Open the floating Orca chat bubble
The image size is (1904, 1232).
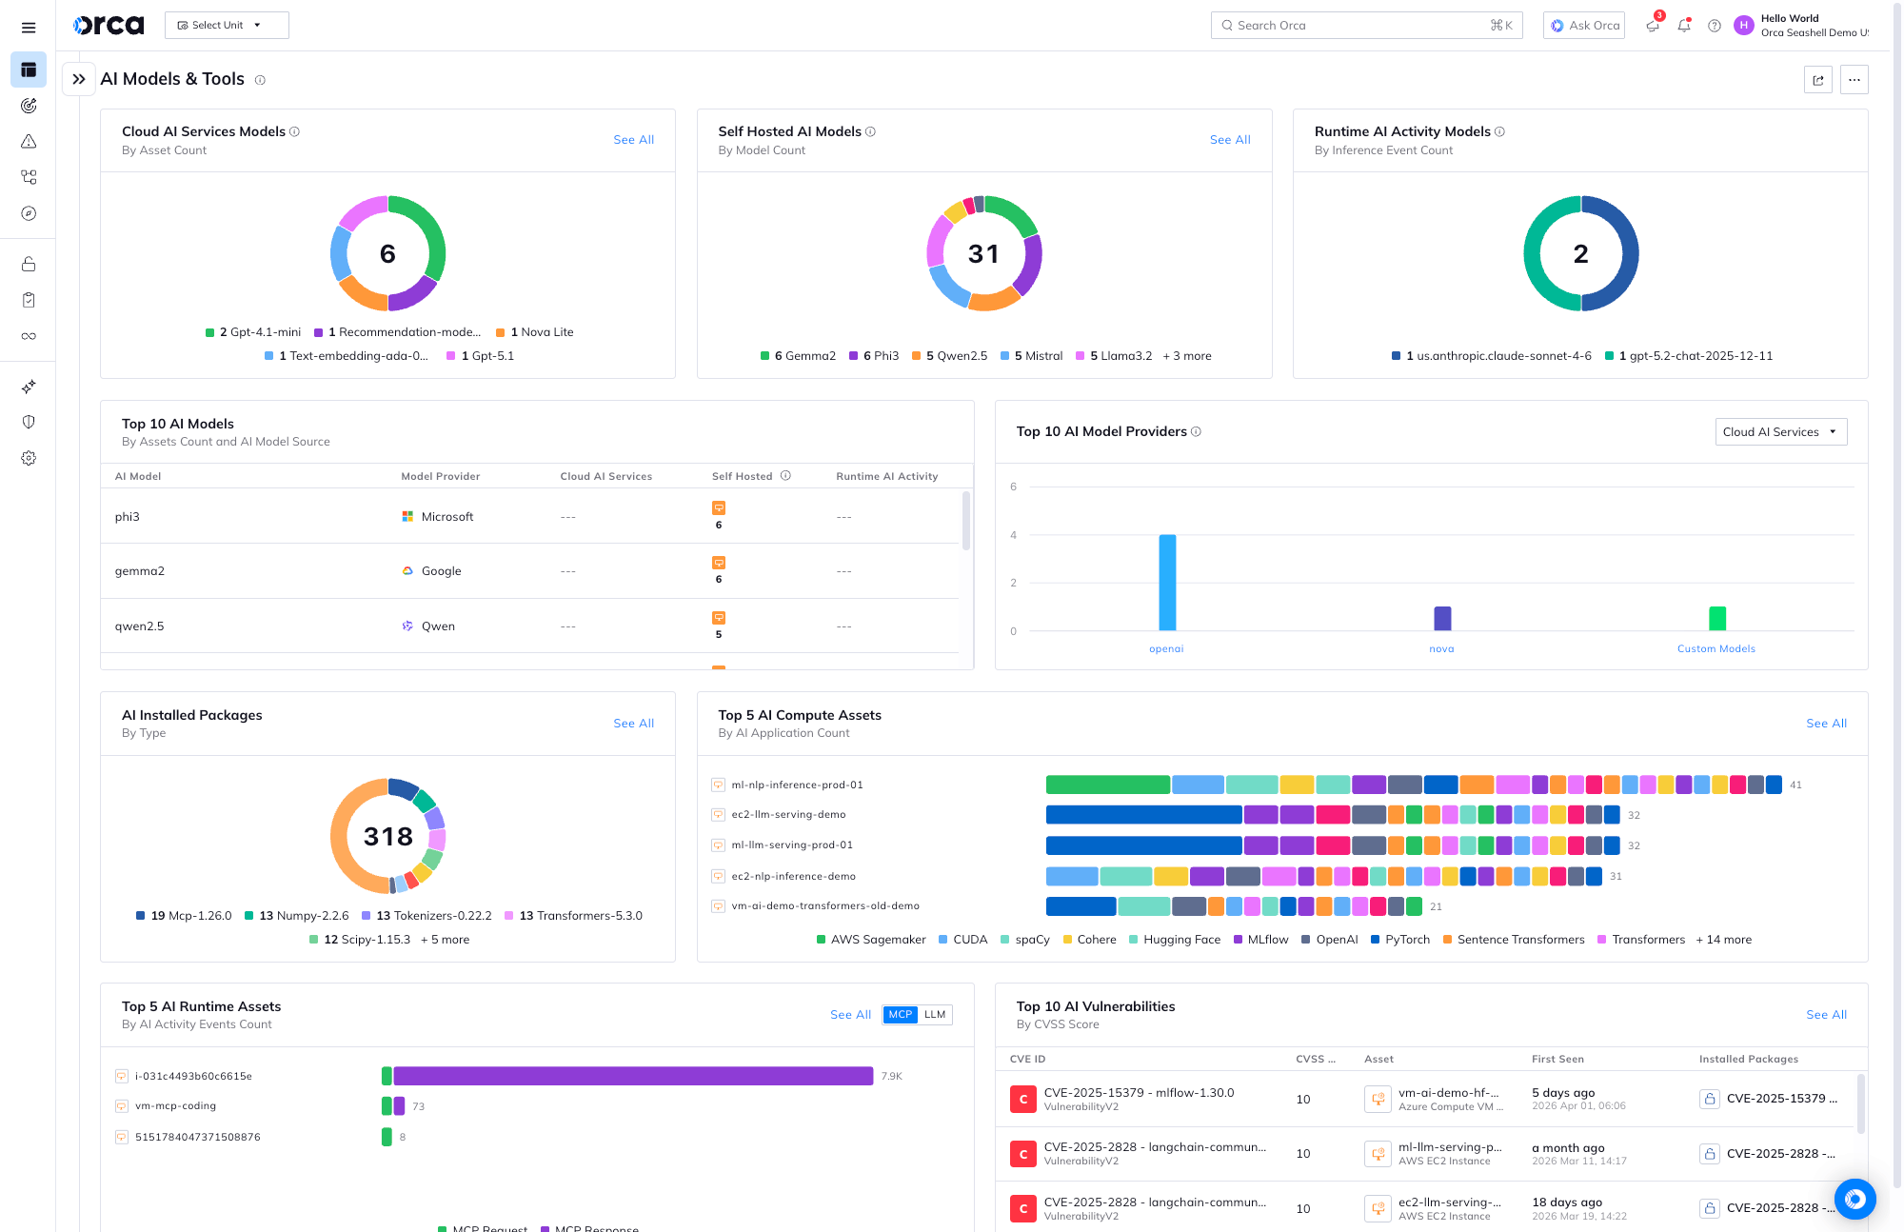1855,1199
